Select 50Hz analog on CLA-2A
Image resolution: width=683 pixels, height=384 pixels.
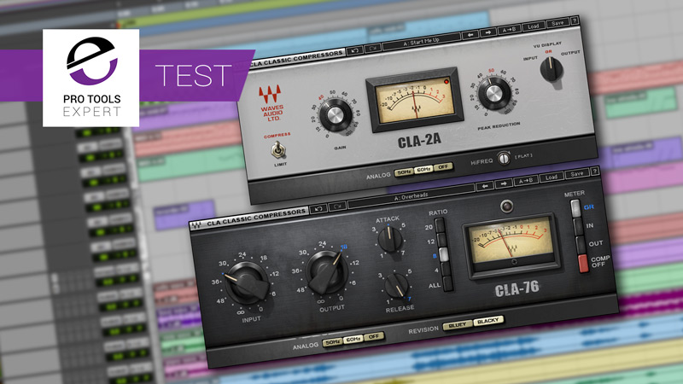point(403,172)
